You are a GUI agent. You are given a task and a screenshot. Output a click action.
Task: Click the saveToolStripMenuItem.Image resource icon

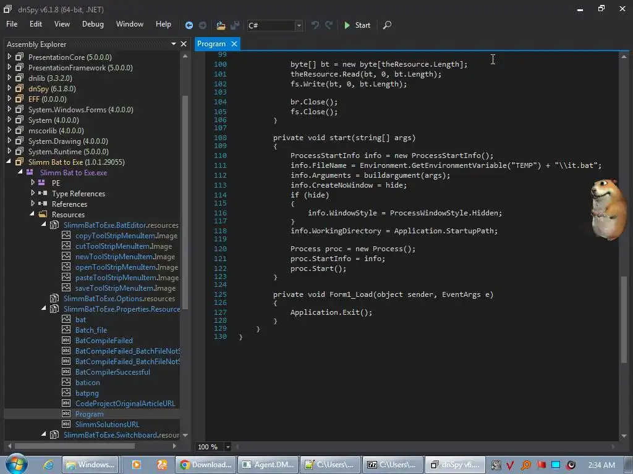tap(66, 288)
